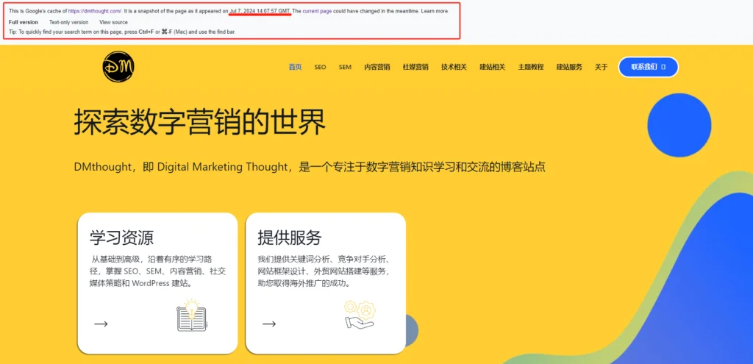The image size is (753, 364).
Task: Click the blue circle decoration at right
Action: [x=678, y=126]
